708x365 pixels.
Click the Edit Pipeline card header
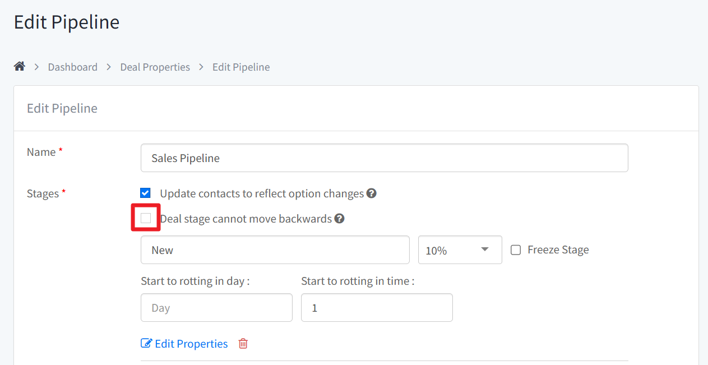(356, 109)
